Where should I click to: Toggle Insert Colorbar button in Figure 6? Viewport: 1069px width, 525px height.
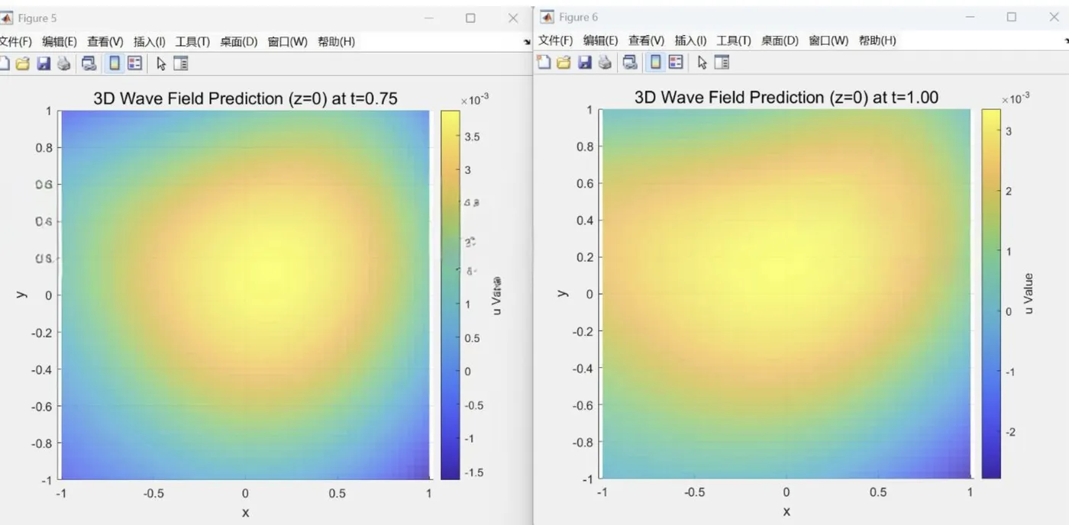tap(655, 62)
